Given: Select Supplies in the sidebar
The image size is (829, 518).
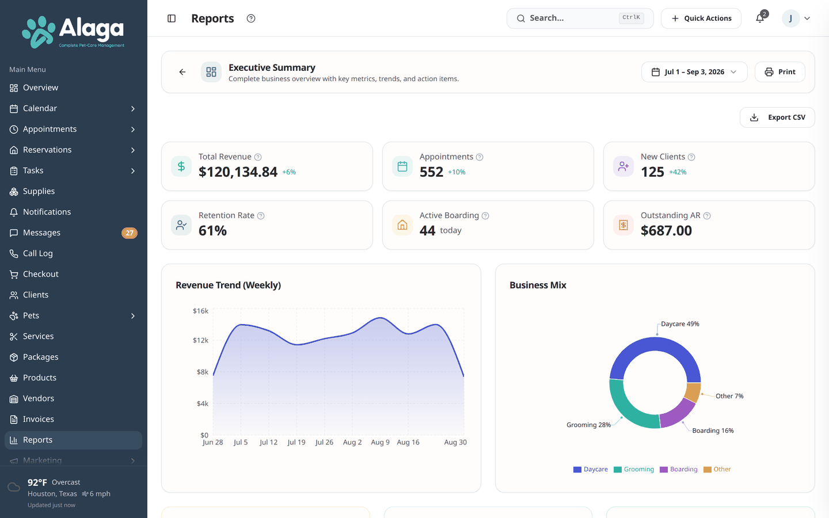Looking at the screenshot, I should tap(73, 191).
